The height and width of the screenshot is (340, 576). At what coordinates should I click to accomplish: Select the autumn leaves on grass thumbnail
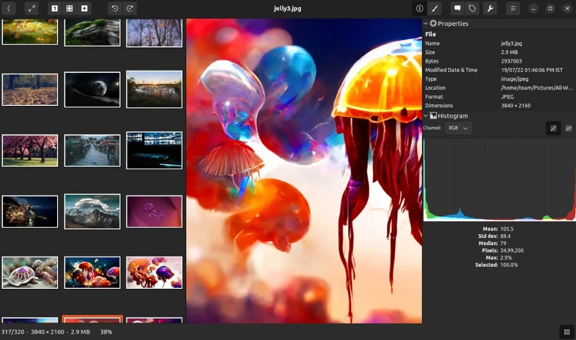(x=30, y=32)
